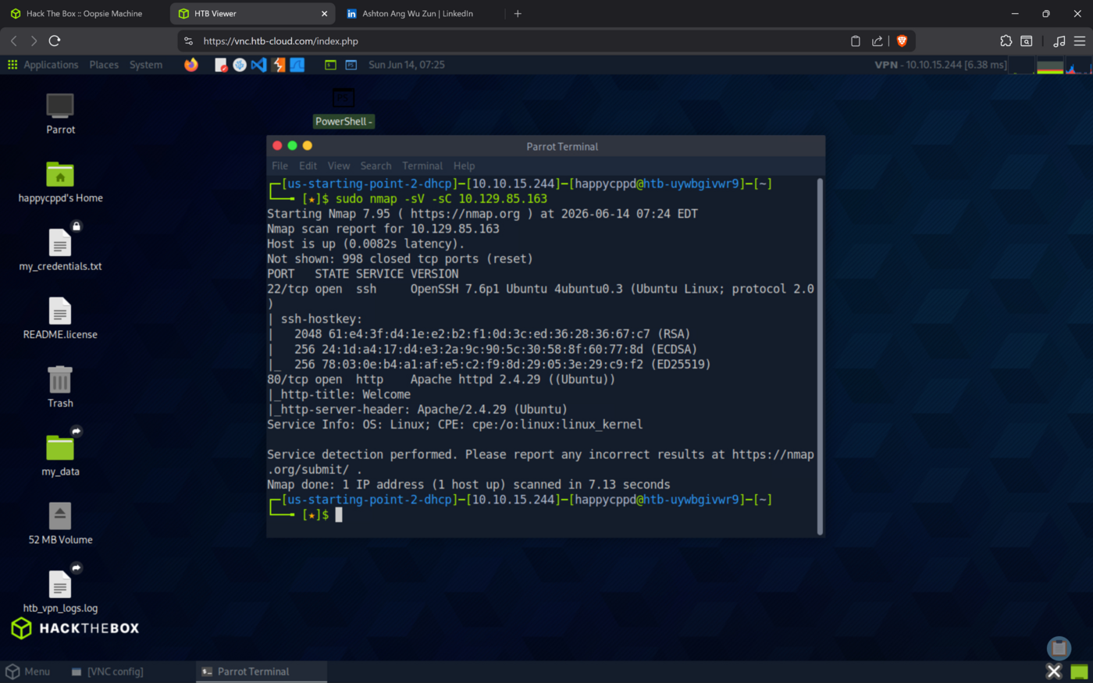1093x683 pixels.
Task: Open my_credentials.txt on the desktop
Action: pyautogui.click(x=60, y=250)
